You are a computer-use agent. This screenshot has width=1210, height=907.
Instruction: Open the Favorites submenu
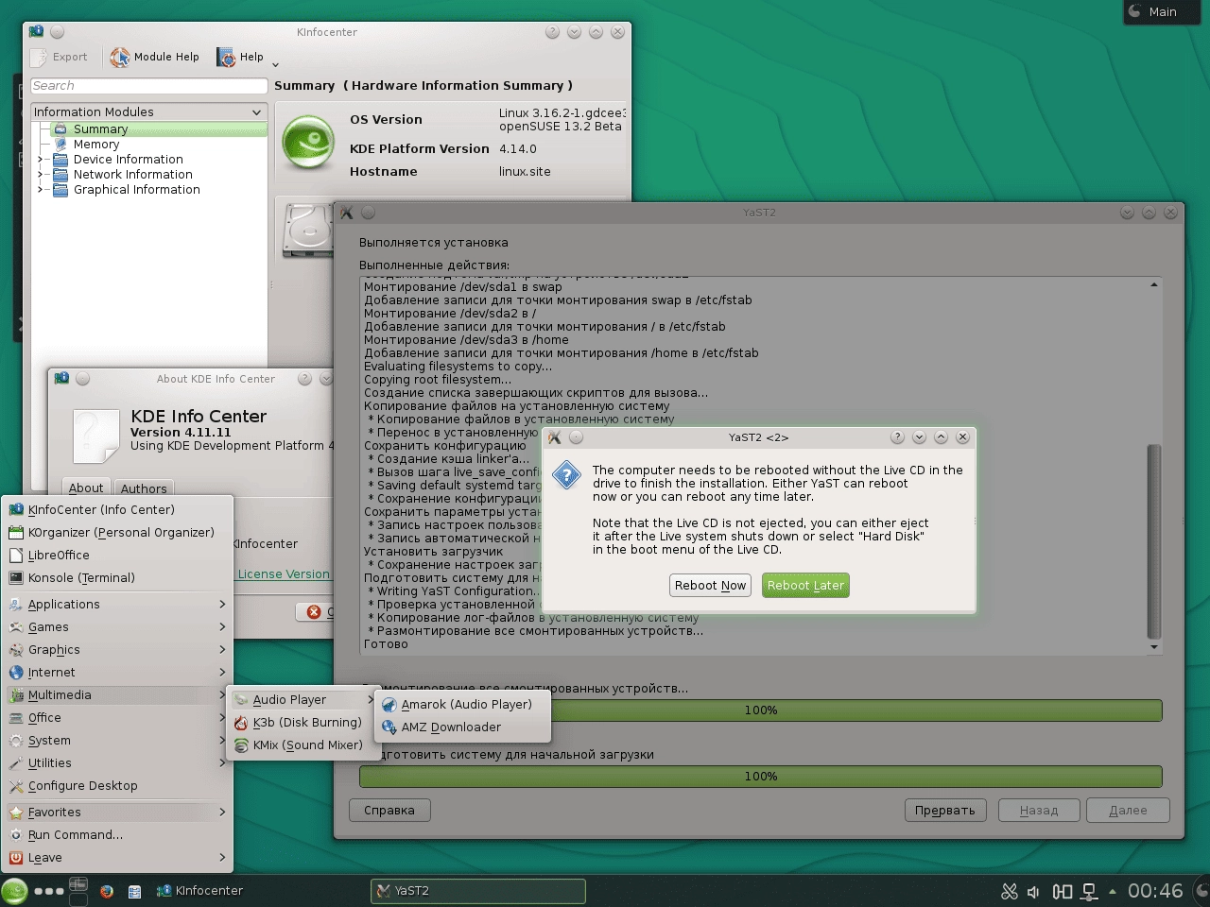pyautogui.click(x=118, y=813)
